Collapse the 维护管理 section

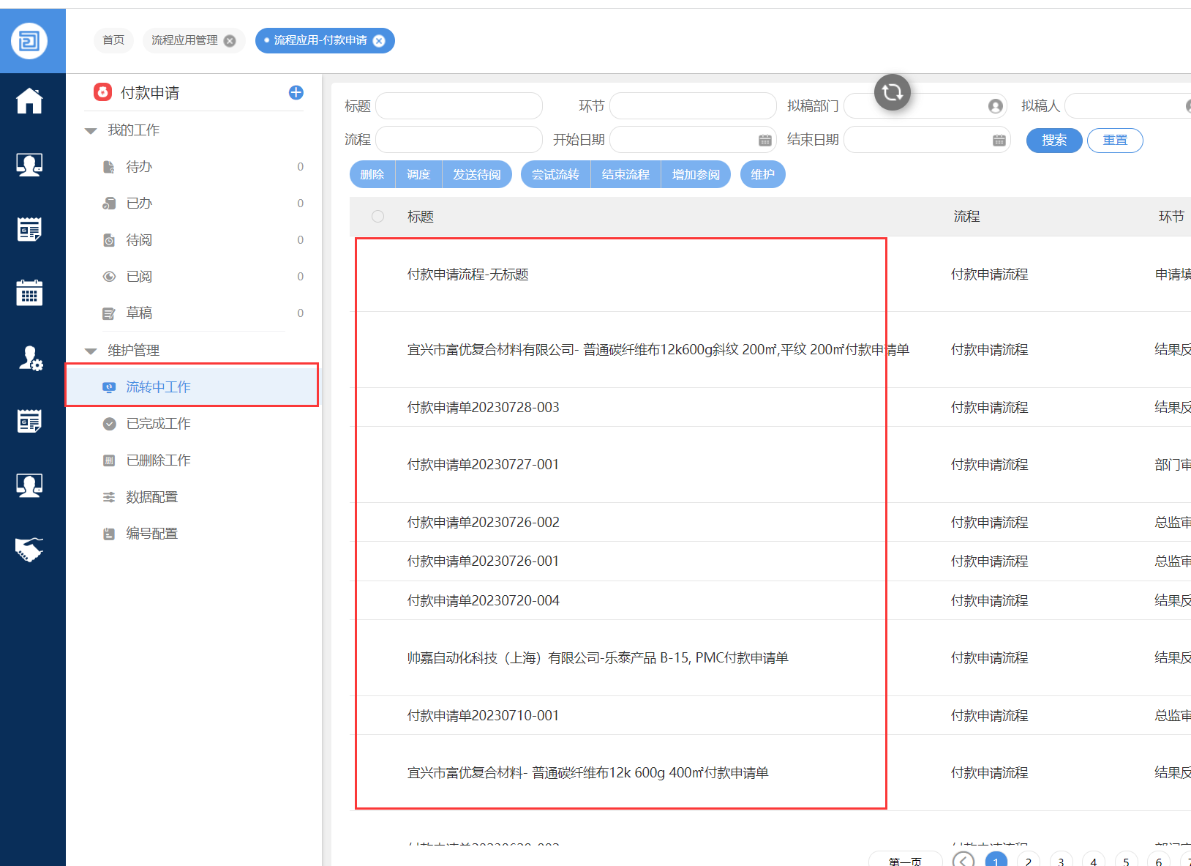click(x=91, y=351)
